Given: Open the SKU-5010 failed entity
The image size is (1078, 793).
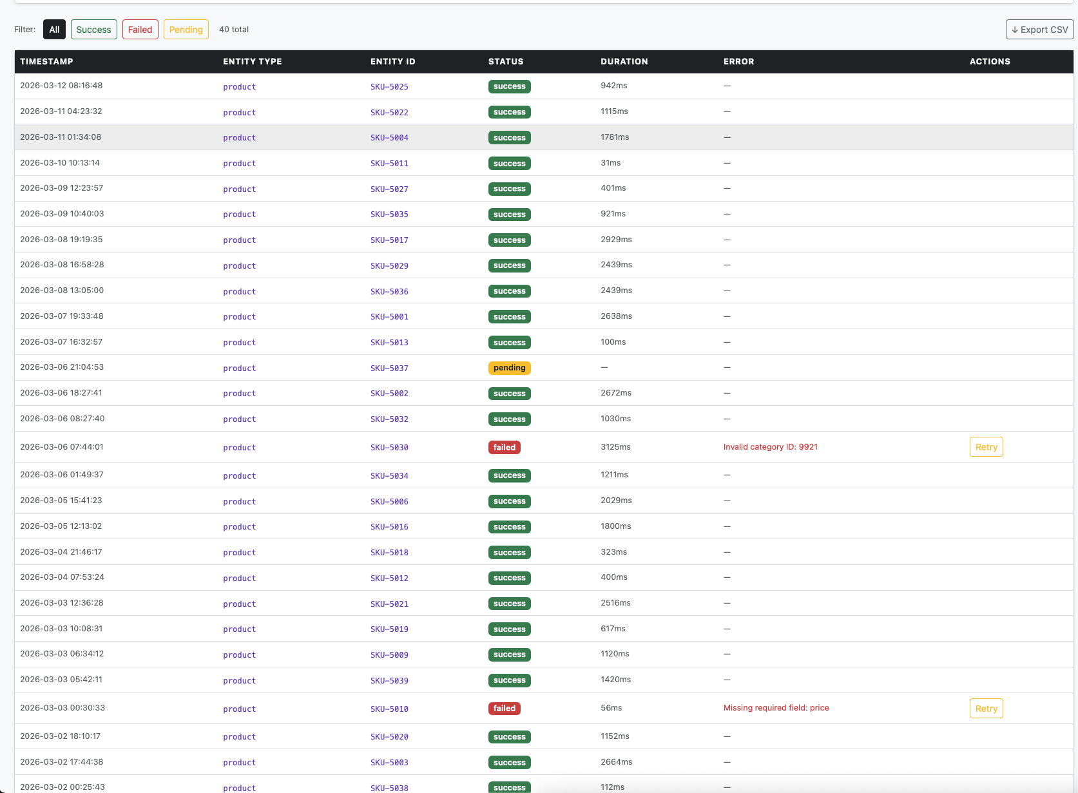Looking at the screenshot, I should (x=389, y=709).
